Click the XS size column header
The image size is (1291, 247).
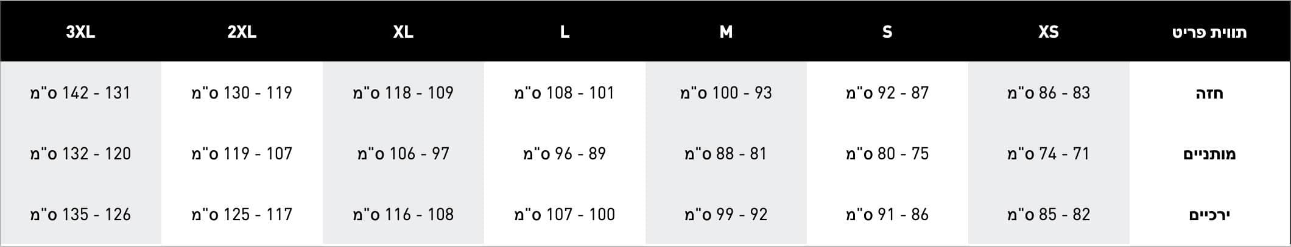coord(1048,32)
